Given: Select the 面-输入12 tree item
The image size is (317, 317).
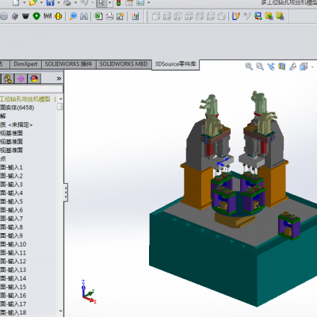Looking at the screenshot, I should [13, 262].
